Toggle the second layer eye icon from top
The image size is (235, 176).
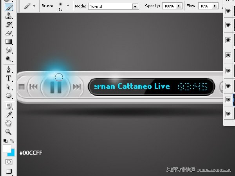coord(228,25)
